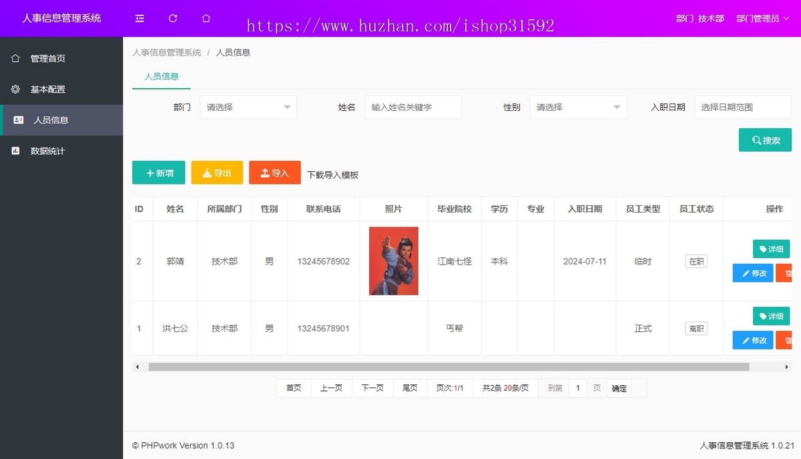
Task: Click the 江南七怪 cell
Action: (x=455, y=261)
